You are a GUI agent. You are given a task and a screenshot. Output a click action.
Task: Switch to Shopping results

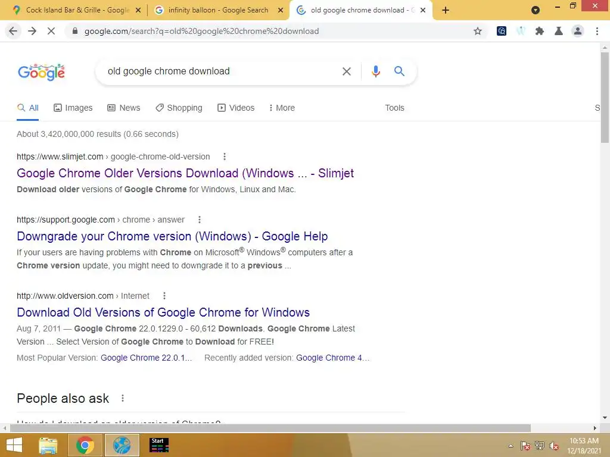point(179,108)
